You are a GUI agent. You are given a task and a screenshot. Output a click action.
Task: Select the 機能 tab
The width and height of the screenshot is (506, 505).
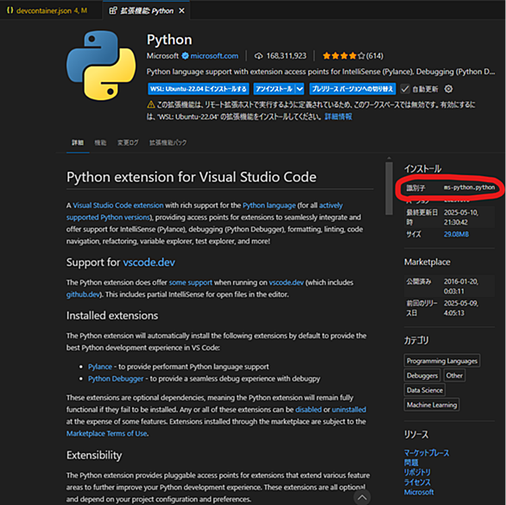point(100,142)
